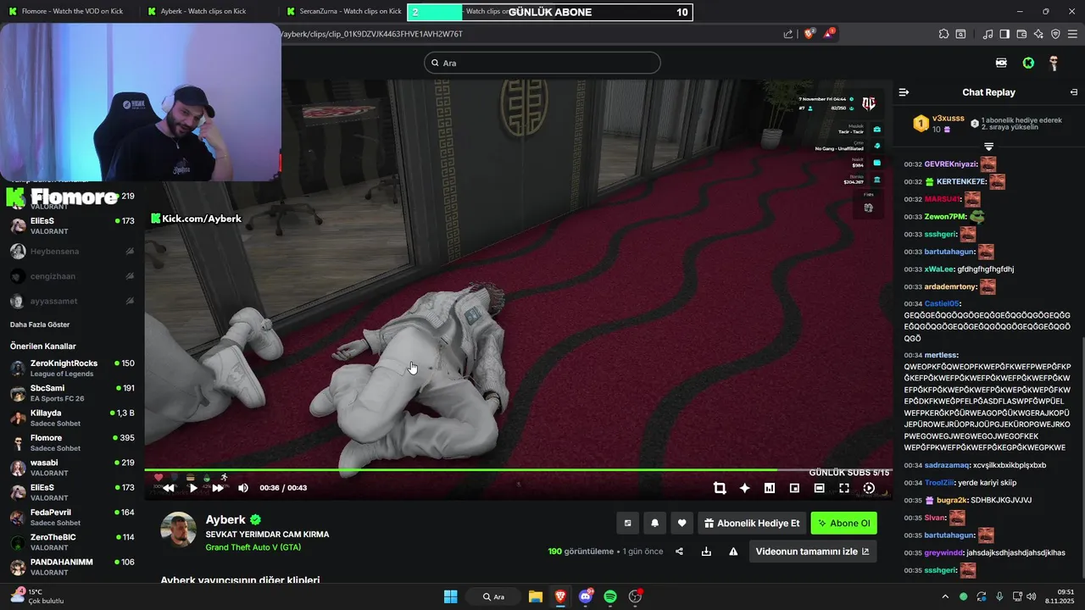Open the user profile avatar menu on Kick
The image size is (1085, 610).
click(x=1054, y=63)
